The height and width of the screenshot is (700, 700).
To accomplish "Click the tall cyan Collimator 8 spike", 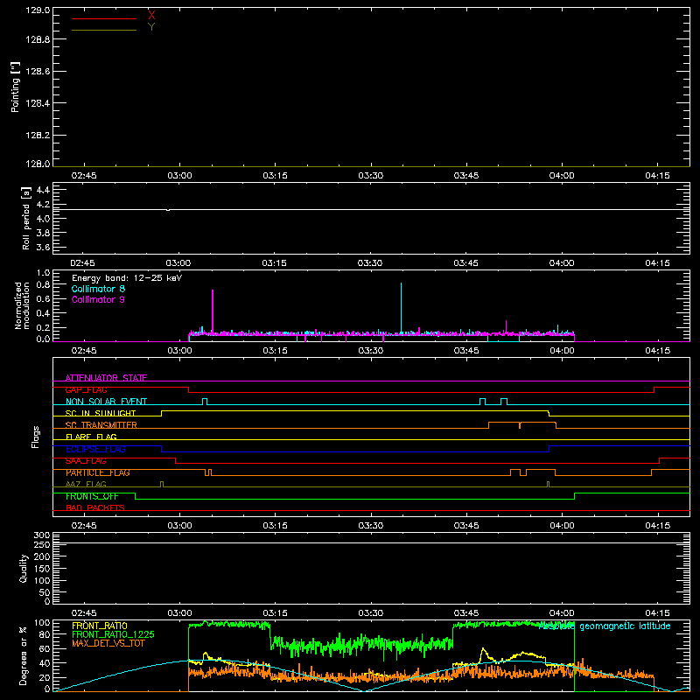I will 401,308.
